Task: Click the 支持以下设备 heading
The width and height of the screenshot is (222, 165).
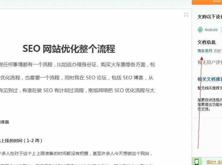Action: (209, 17)
